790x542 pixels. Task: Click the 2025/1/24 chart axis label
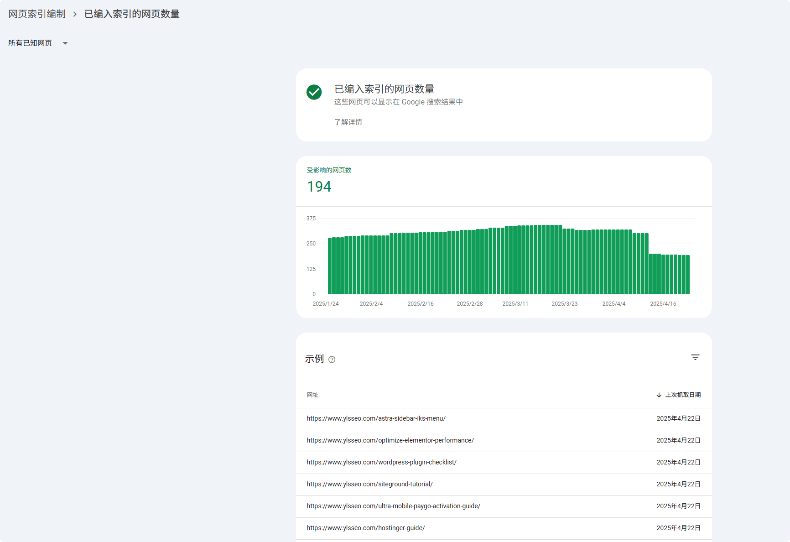coord(326,304)
